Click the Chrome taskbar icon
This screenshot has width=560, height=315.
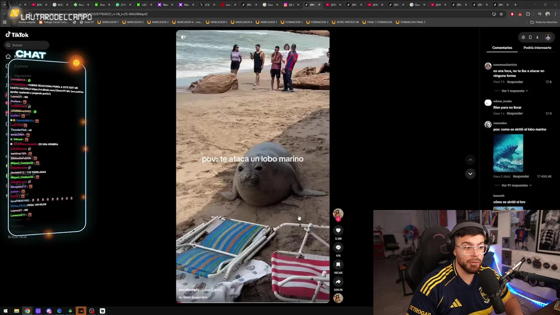pos(27,311)
